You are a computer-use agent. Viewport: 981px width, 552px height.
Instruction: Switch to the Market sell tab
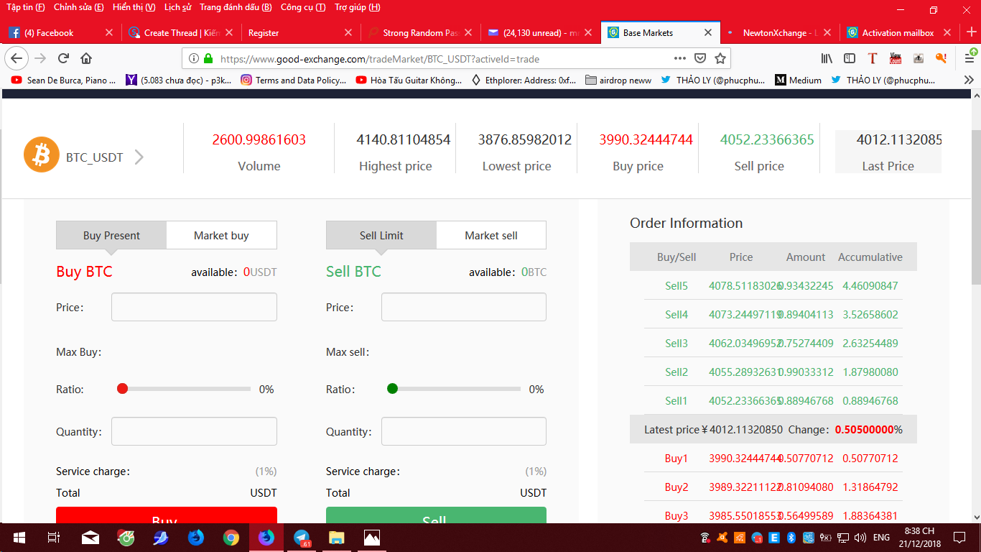pos(491,235)
